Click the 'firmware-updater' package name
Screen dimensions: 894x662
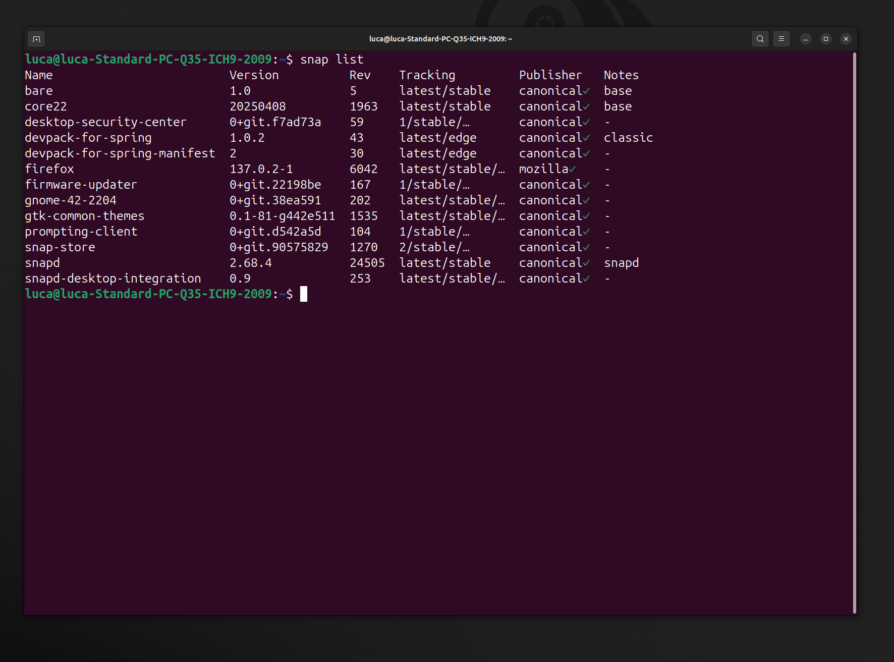81,185
